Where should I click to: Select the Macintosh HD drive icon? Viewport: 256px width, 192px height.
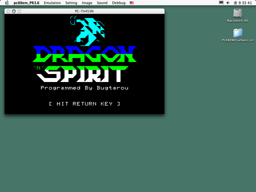(237, 13)
